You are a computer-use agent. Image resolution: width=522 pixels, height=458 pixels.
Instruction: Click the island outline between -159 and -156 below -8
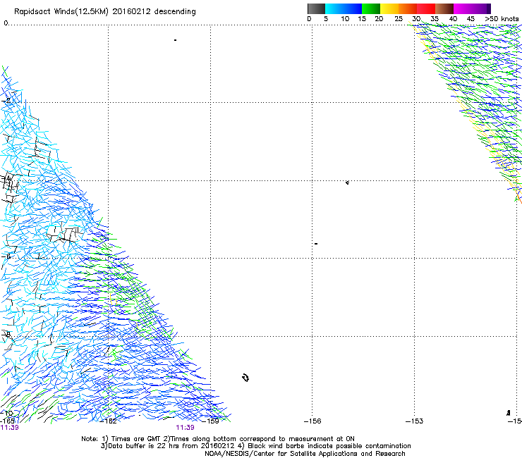(x=245, y=378)
